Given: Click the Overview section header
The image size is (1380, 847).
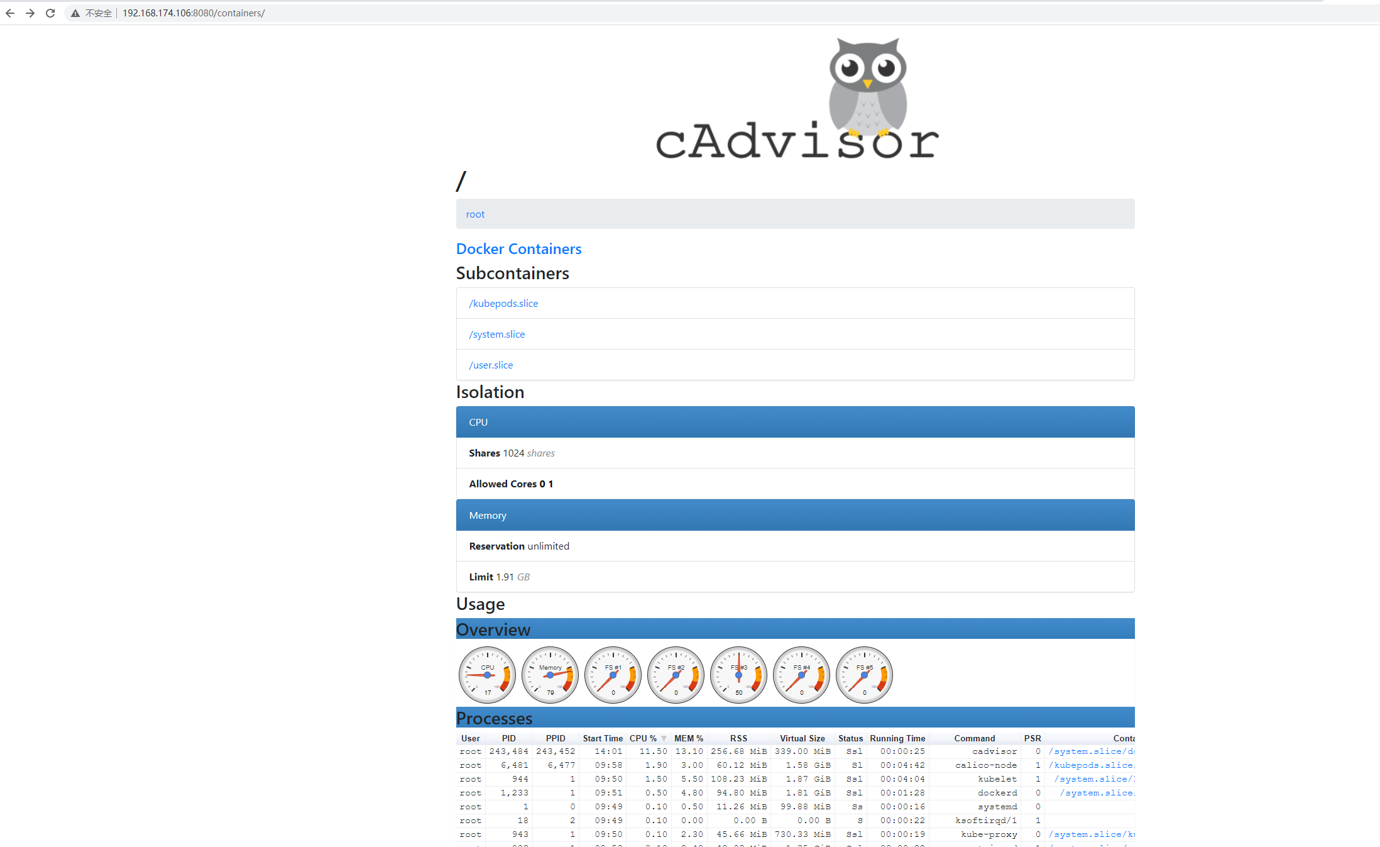Looking at the screenshot, I should coord(795,629).
